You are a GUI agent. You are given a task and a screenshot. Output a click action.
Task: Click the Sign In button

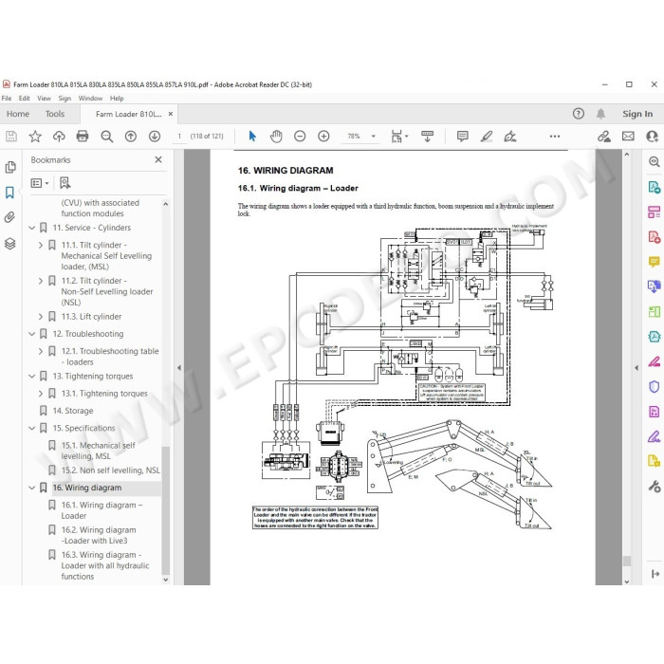coord(637,114)
